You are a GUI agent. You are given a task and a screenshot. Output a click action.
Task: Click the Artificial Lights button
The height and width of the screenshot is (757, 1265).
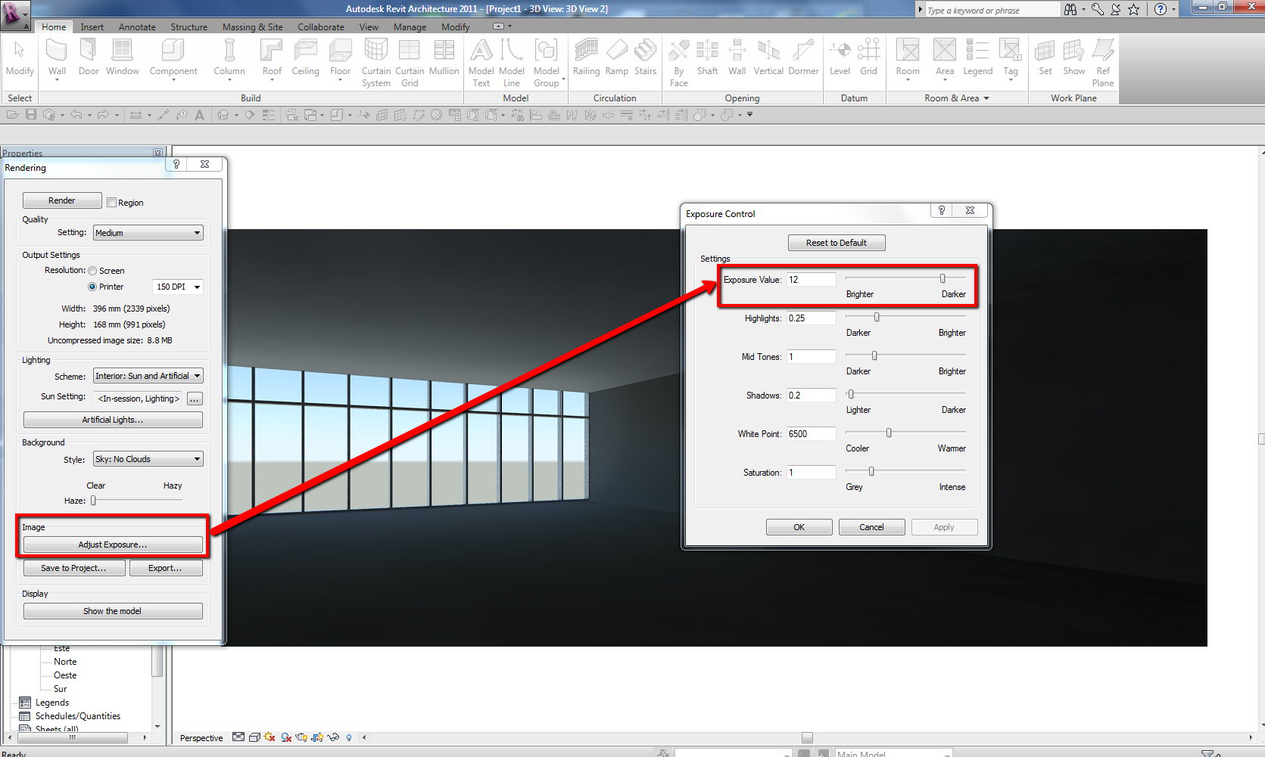[x=113, y=420]
